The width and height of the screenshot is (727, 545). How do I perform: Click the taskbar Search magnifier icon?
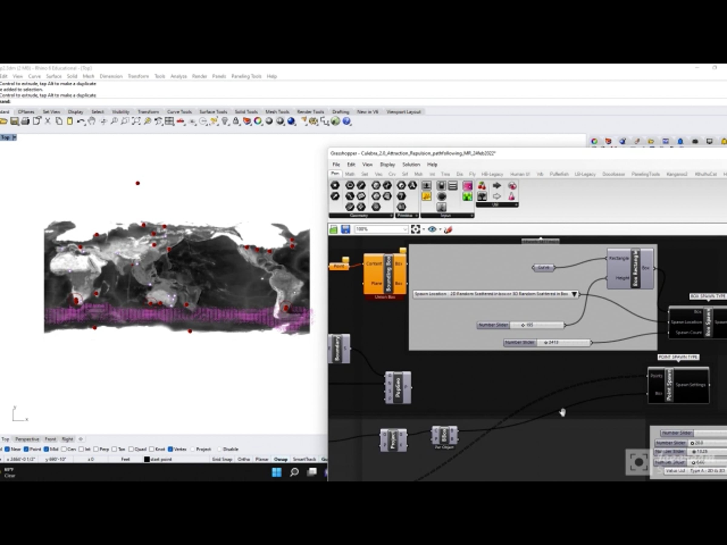pyautogui.click(x=294, y=472)
